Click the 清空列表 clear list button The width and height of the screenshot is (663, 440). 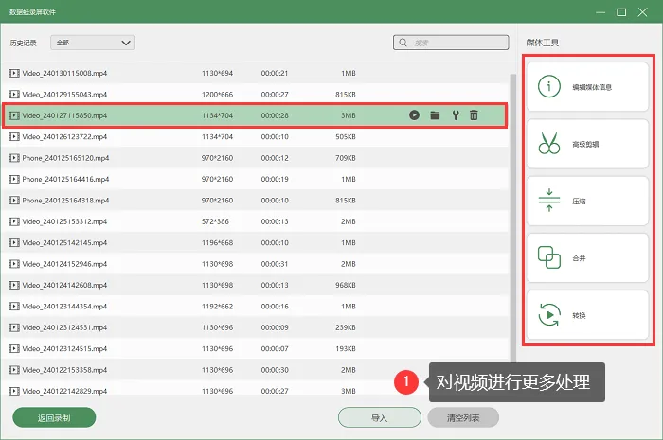(x=463, y=417)
